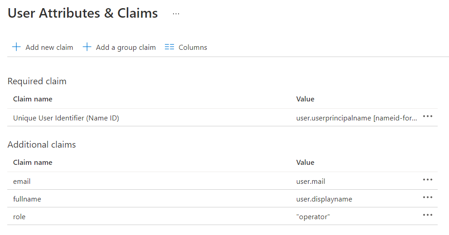Viewport: 449px width, 235px height.
Task: Click the plus icon for Add new claim
Action: [16, 47]
